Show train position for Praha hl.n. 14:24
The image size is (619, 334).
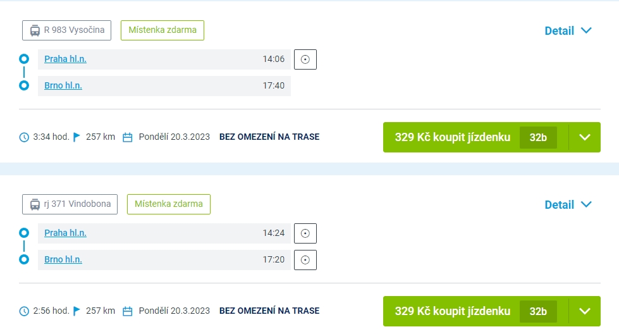pos(305,233)
